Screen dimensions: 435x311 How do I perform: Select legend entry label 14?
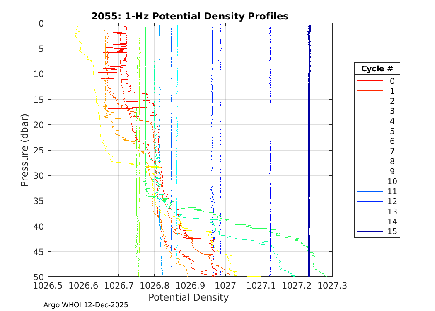pos(392,221)
